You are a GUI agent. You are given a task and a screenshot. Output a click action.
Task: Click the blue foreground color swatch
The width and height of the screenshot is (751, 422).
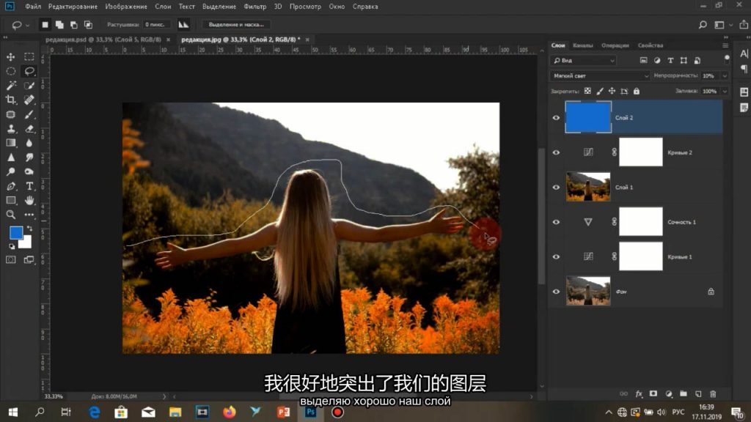tap(16, 234)
